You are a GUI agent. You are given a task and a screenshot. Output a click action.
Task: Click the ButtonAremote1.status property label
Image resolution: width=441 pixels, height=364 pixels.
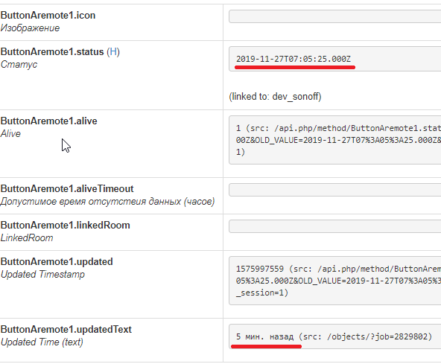point(52,51)
